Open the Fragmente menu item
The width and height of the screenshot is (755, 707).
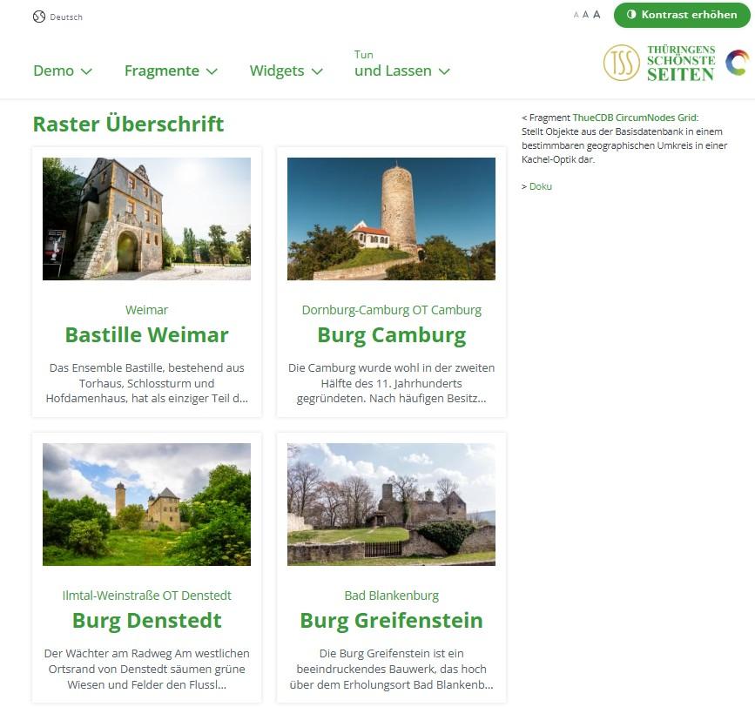point(162,71)
